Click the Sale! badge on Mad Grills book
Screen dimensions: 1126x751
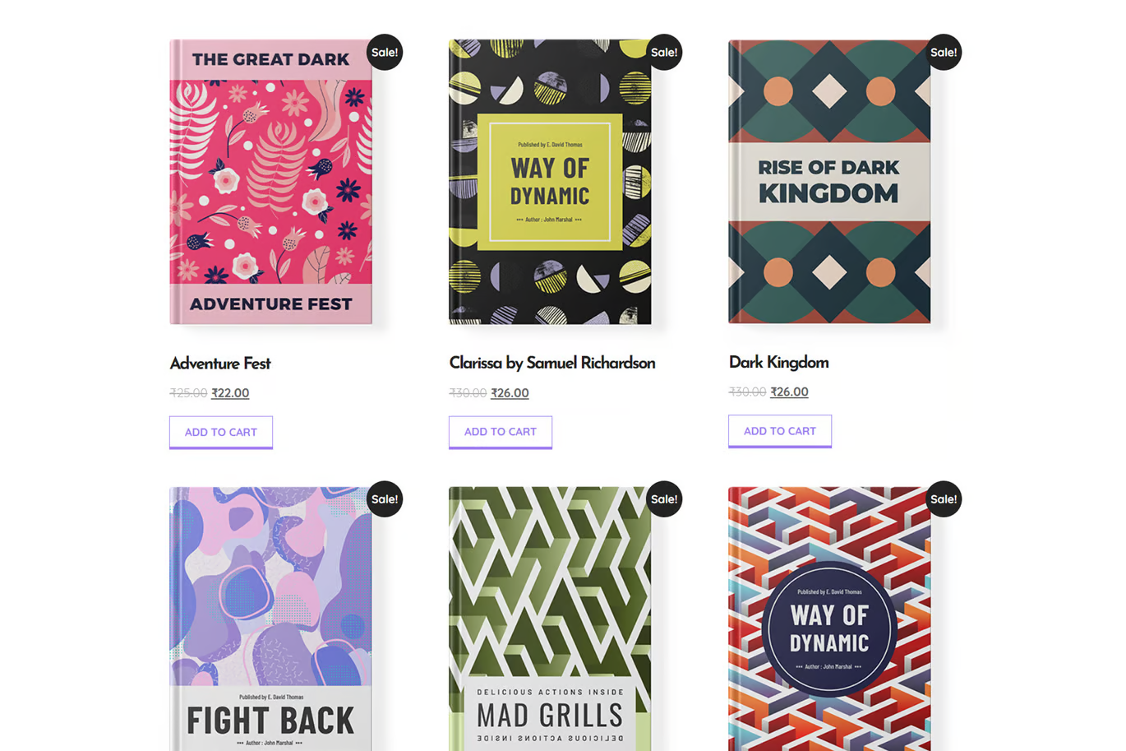664,498
